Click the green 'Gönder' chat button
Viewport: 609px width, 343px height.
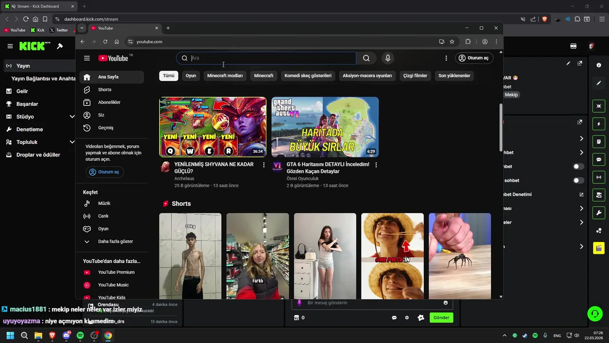(x=441, y=318)
